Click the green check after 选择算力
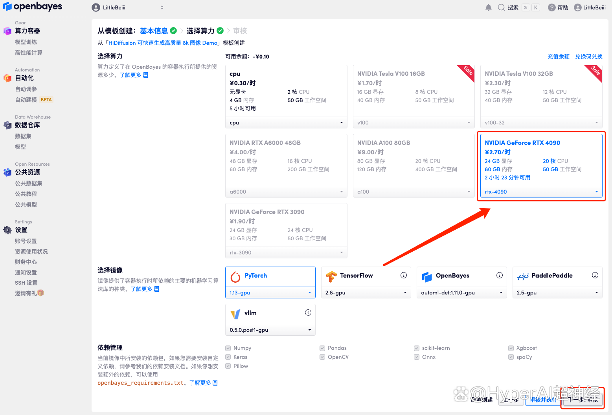Viewport: 612px width, 415px height. click(x=220, y=31)
